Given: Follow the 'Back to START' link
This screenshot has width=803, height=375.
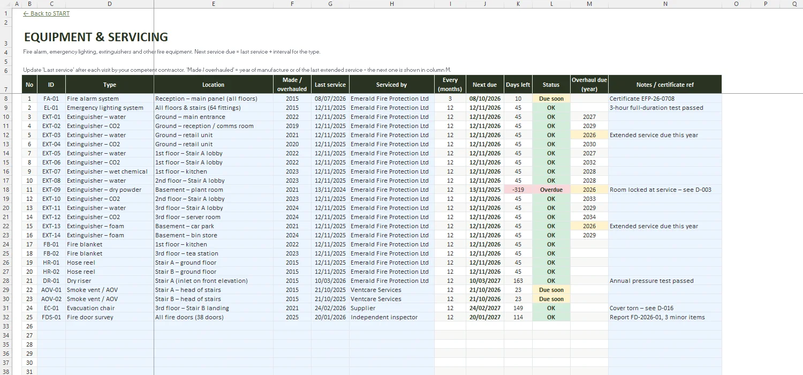Looking at the screenshot, I should coord(47,13).
